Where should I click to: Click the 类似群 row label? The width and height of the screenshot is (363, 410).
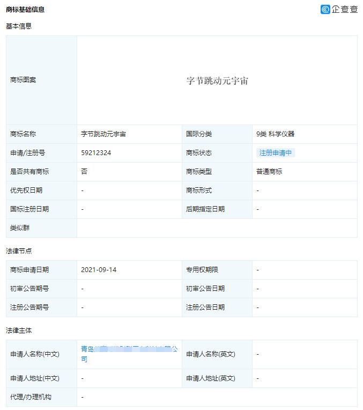pyautogui.click(x=20, y=228)
